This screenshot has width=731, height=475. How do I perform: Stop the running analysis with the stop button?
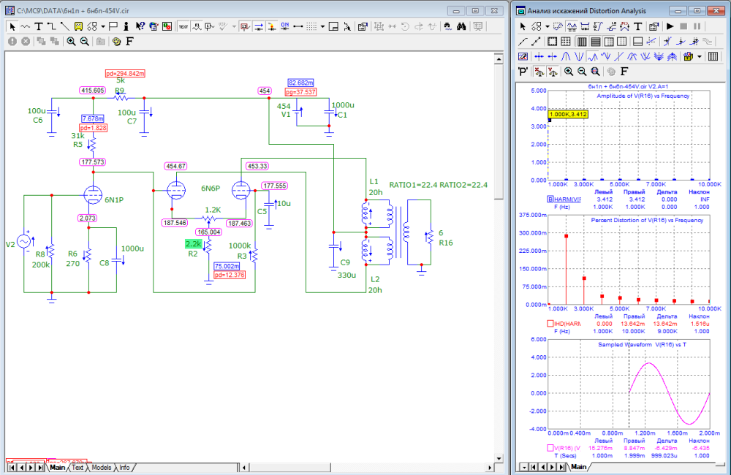tap(683, 26)
